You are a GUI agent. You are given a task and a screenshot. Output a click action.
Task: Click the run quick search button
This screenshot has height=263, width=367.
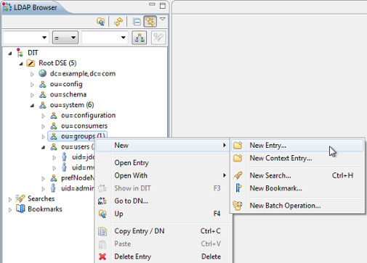tap(158, 38)
